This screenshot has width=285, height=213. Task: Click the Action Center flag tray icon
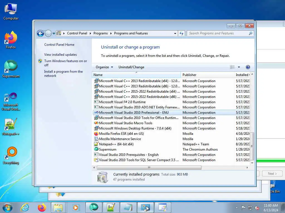[243, 207]
